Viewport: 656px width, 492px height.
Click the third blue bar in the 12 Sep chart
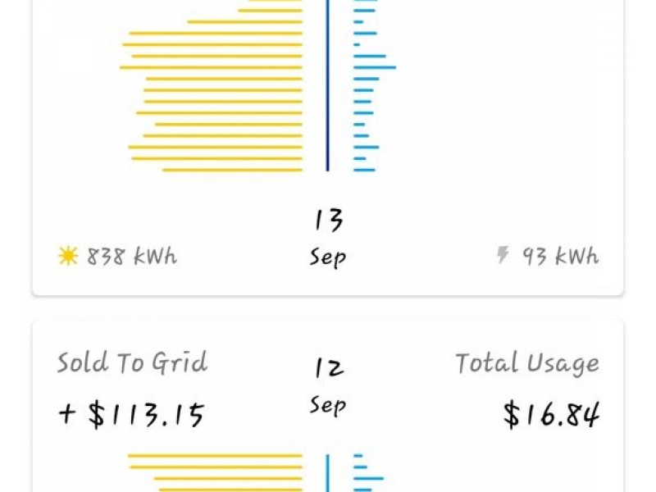[368, 478]
